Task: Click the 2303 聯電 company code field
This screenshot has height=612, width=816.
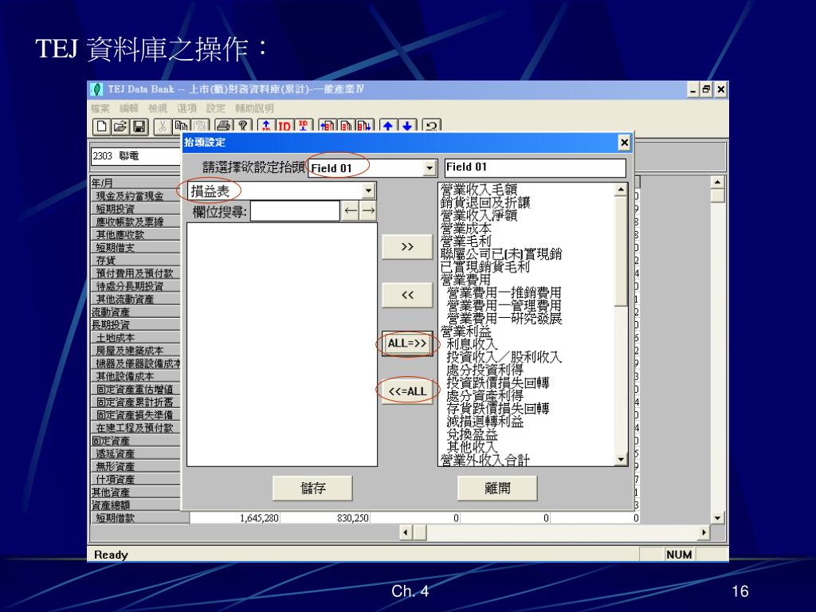Action: point(136,156)
